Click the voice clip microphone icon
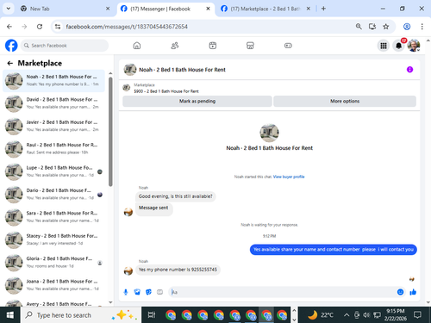 pyautogui.click(x=126, y=292)
